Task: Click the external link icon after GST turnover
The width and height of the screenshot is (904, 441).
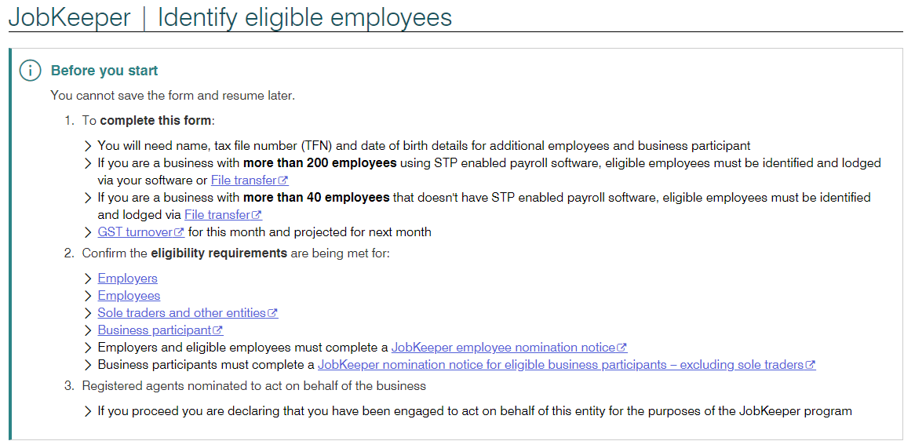Action: (x=179, y=232)
